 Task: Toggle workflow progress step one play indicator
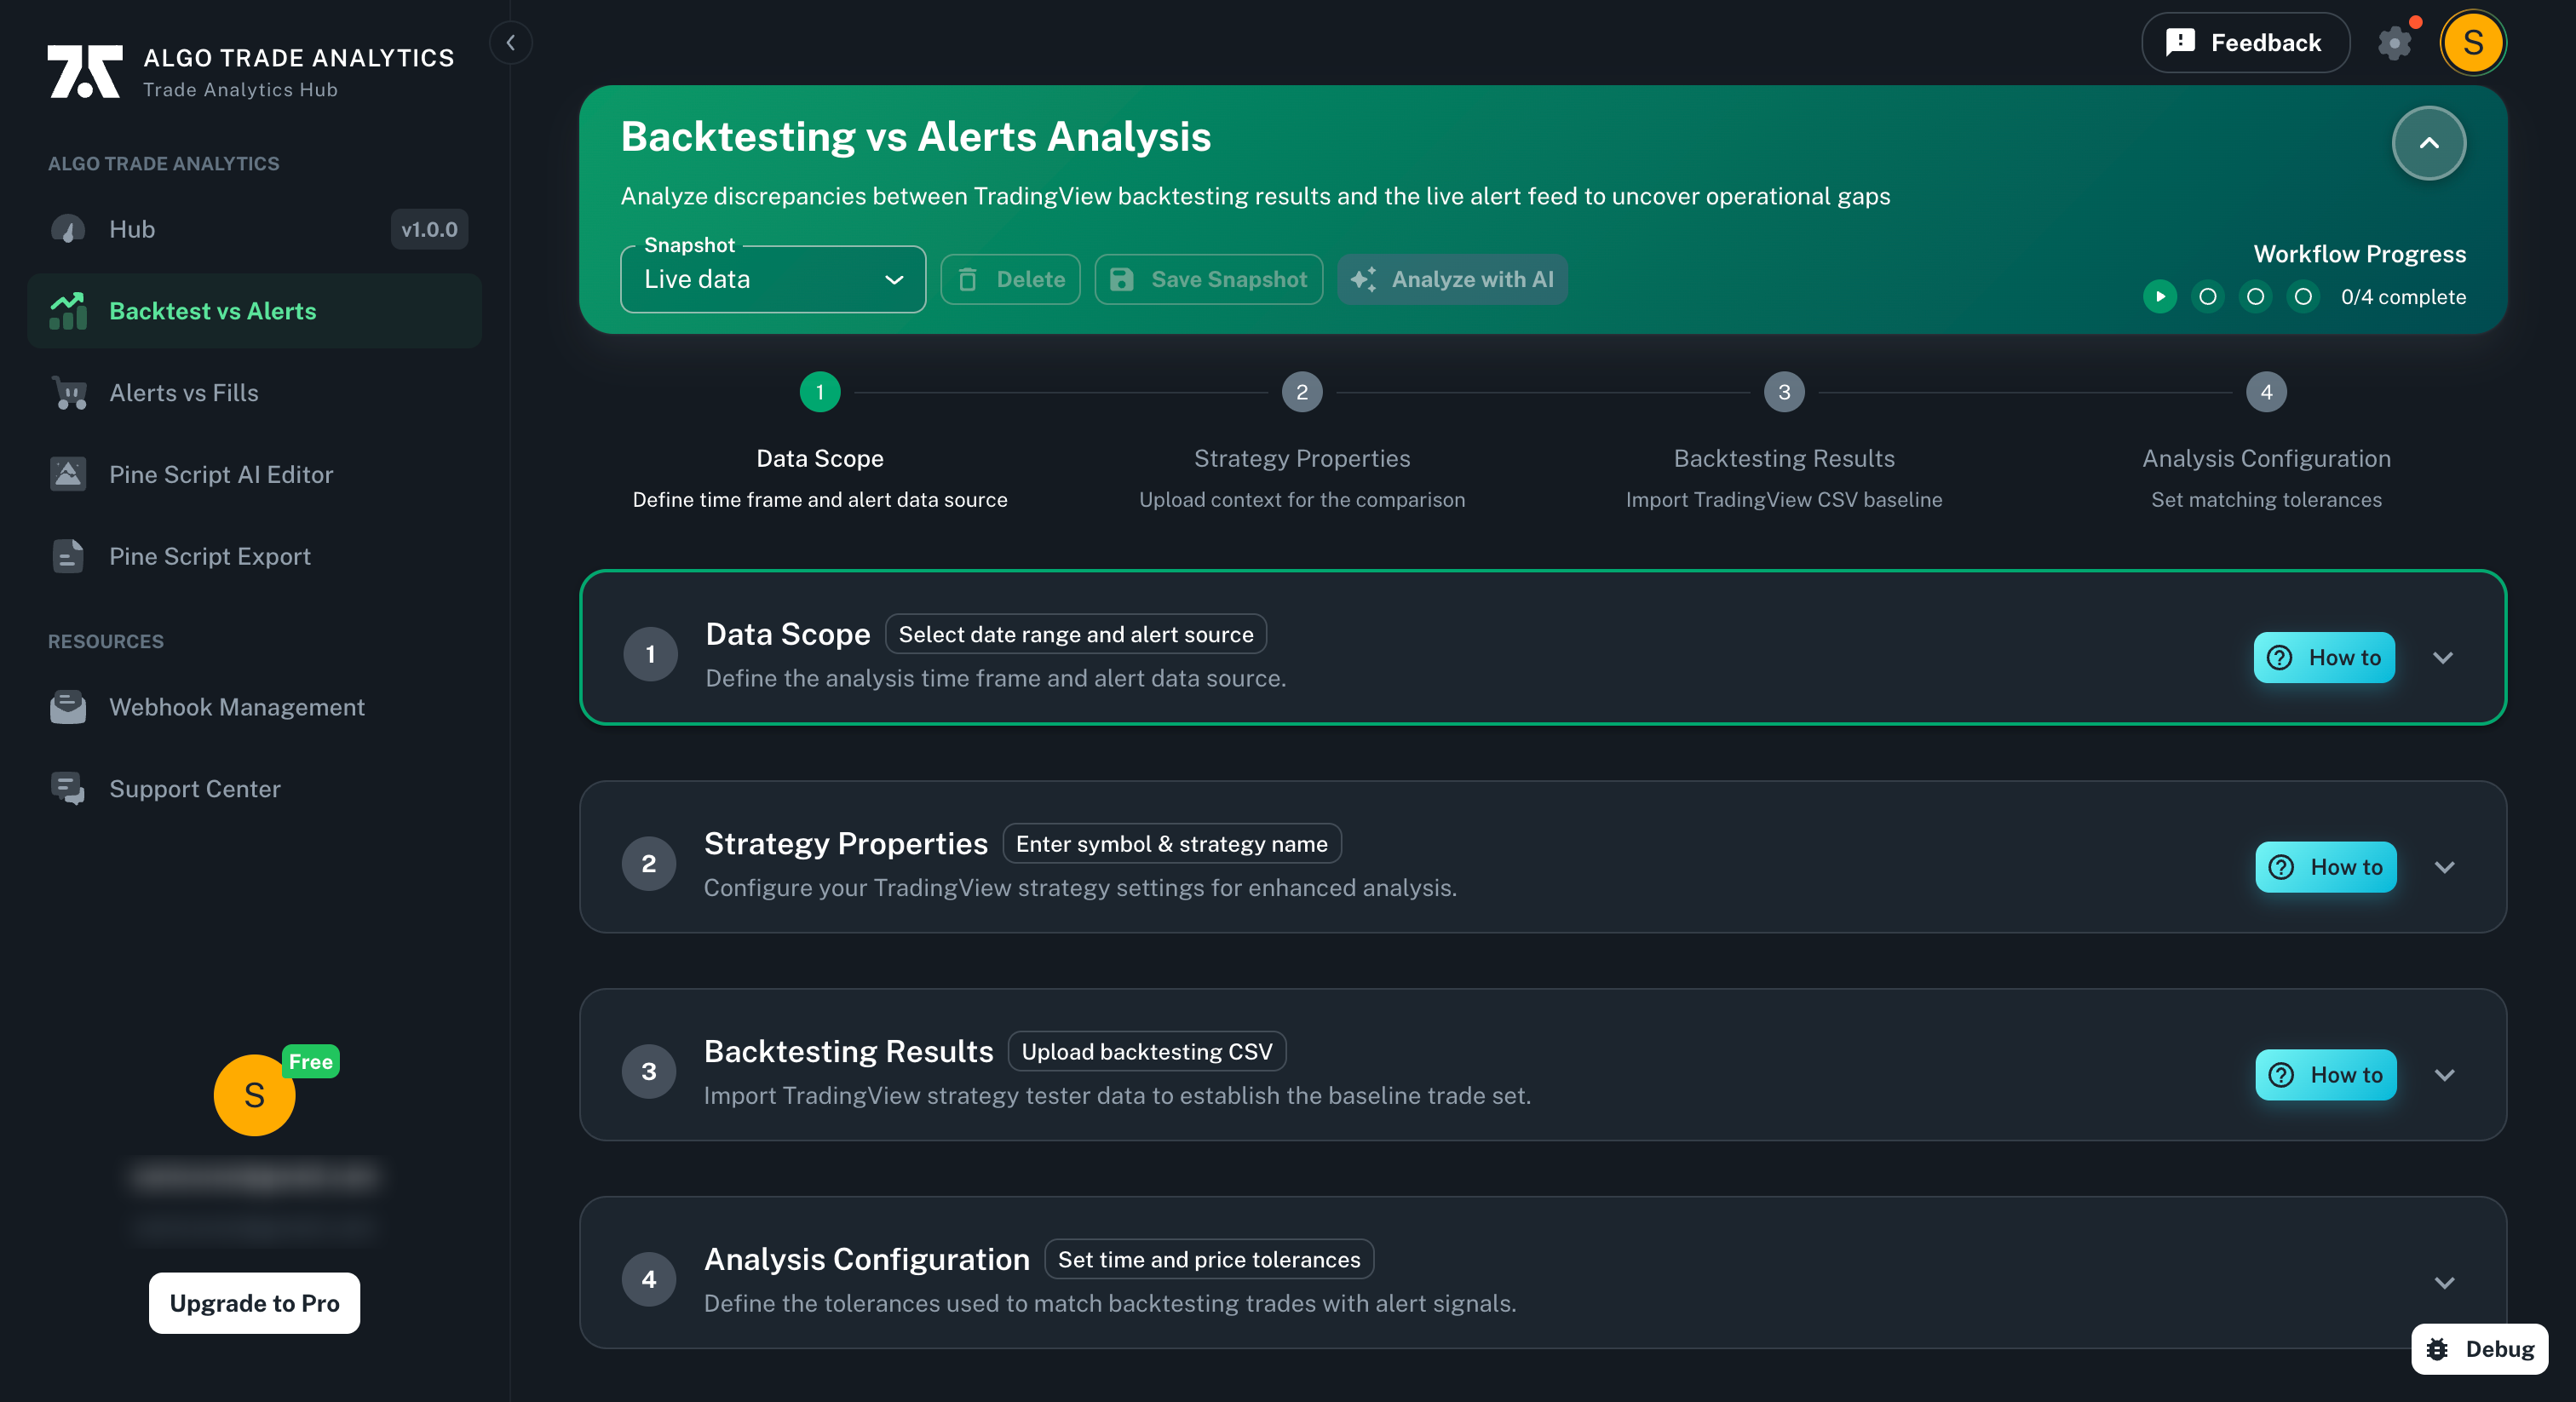2160,297
